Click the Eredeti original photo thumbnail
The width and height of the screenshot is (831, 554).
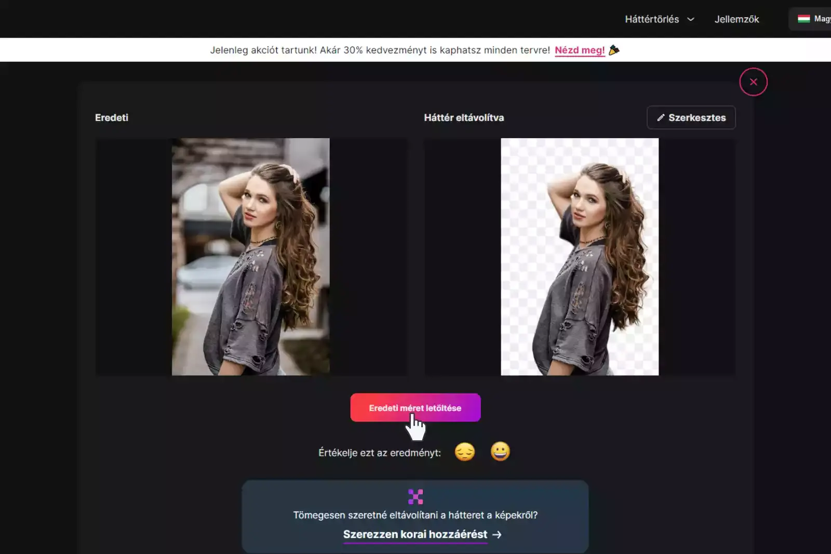pos(251,257)
